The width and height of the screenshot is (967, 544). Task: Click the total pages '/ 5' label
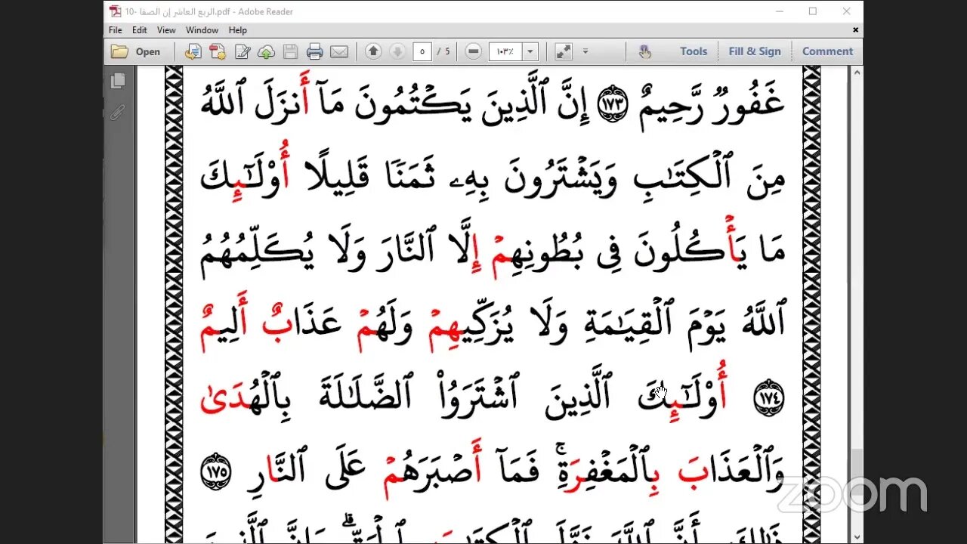coord(443,51)
